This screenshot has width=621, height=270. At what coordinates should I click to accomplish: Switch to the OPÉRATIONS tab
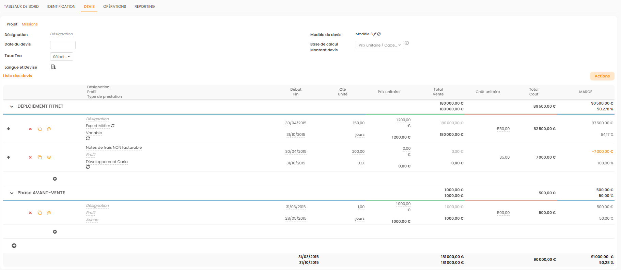114,6
